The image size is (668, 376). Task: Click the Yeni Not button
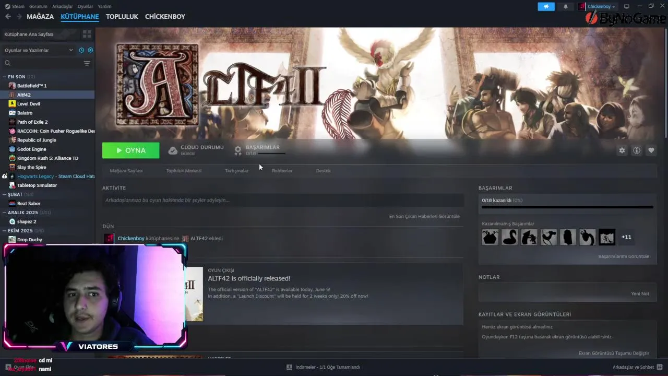pos(640,293)
